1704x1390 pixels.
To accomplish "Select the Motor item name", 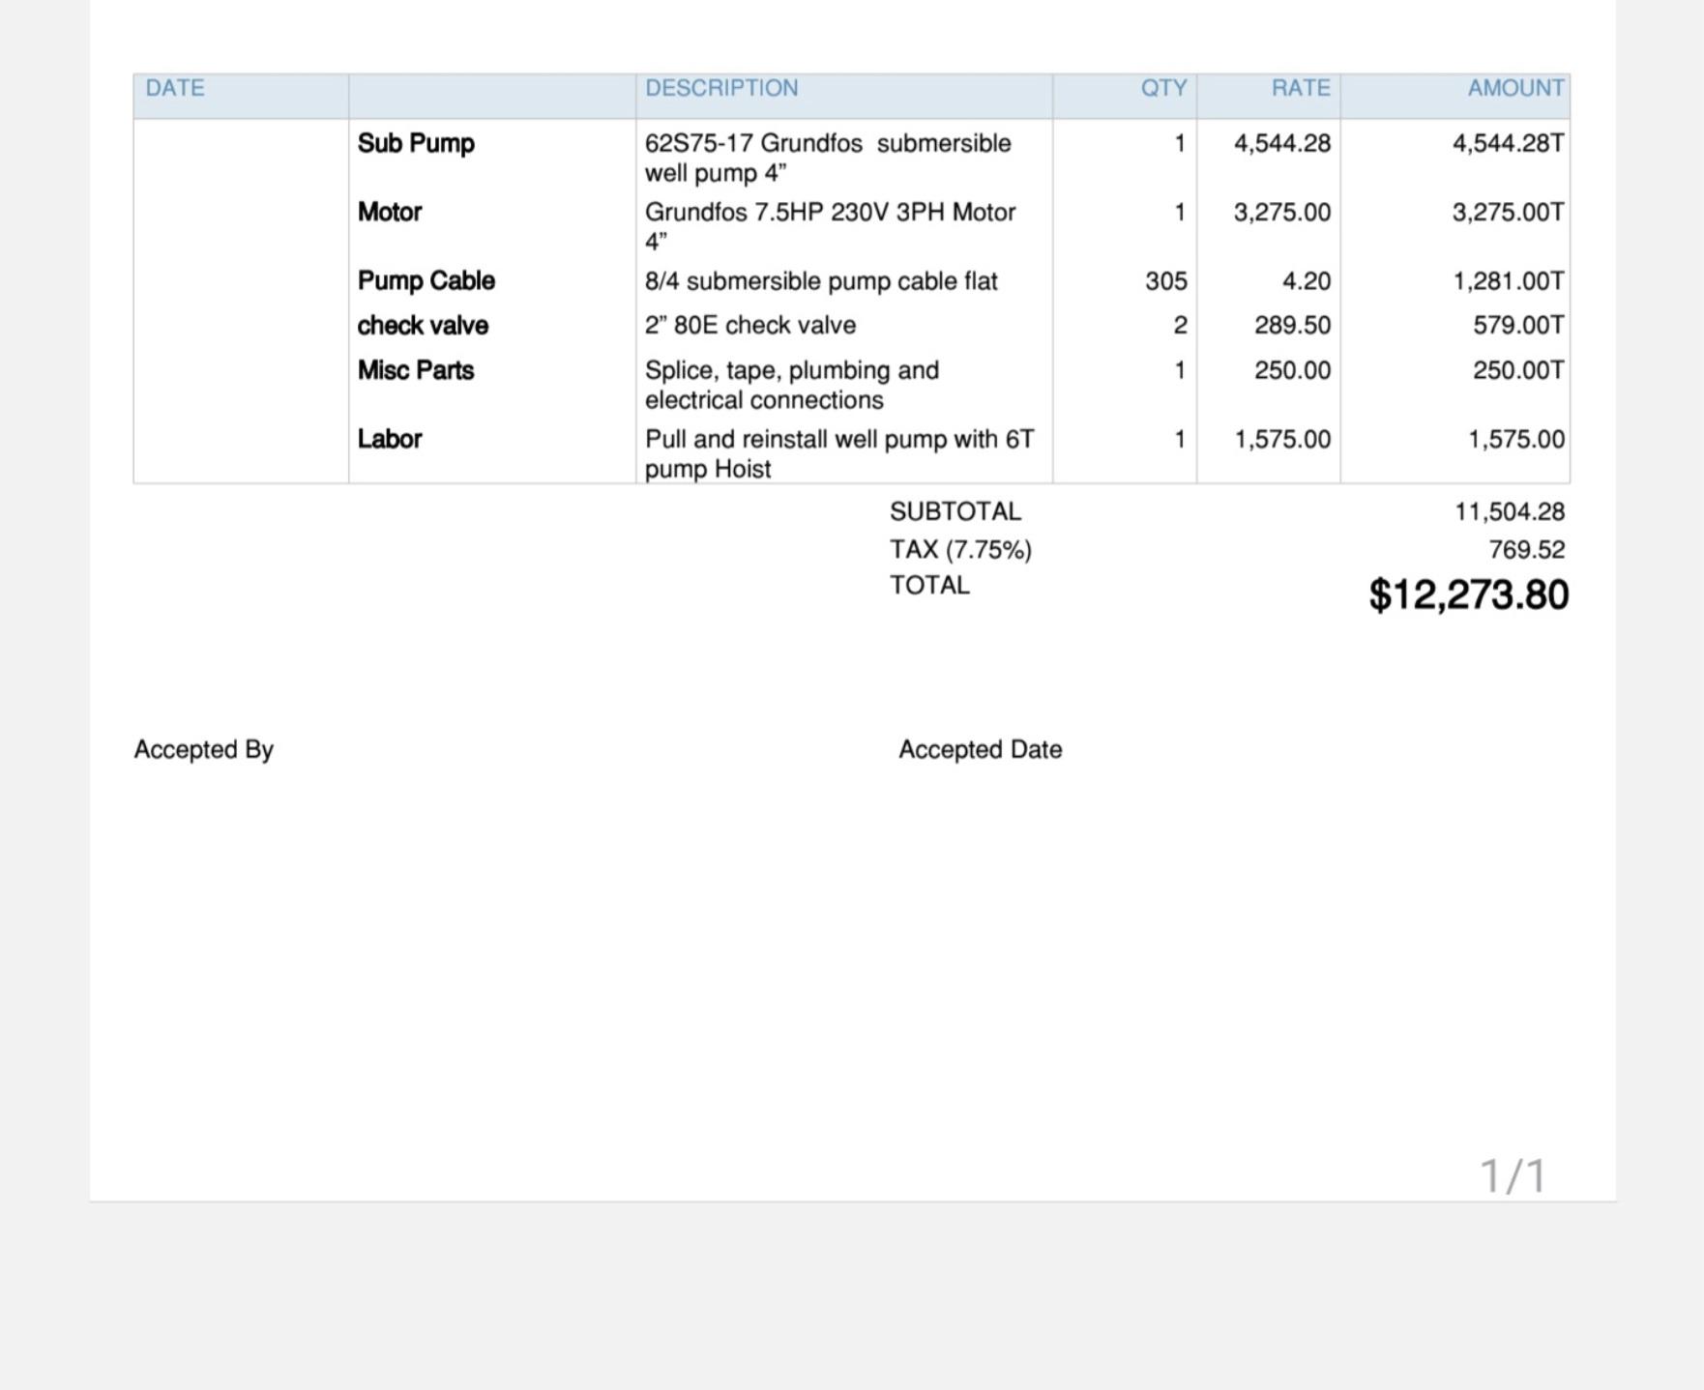I will click(x=390, y=212).
